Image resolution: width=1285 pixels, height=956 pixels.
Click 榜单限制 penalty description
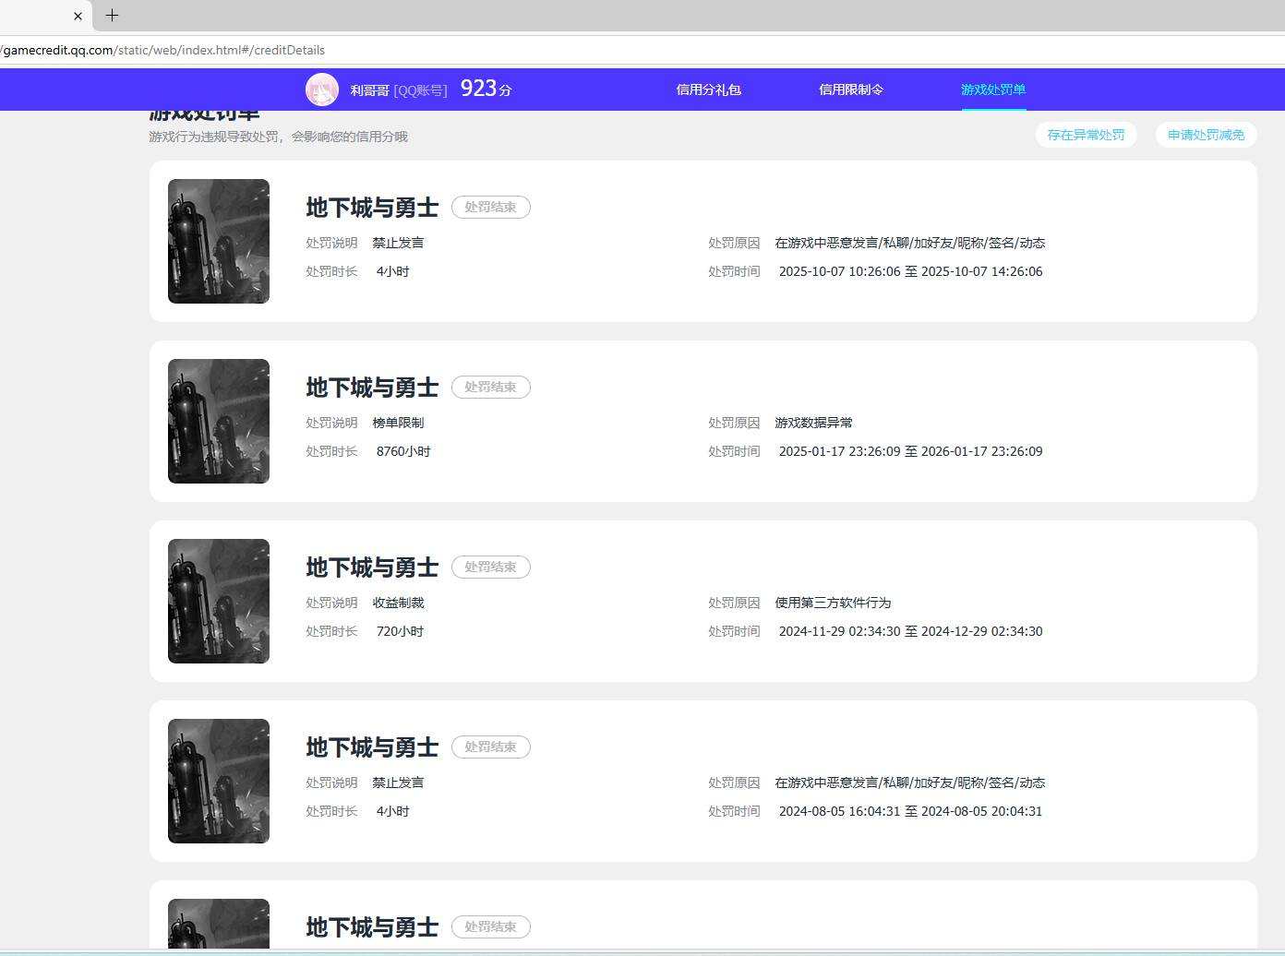pos(398,423)
